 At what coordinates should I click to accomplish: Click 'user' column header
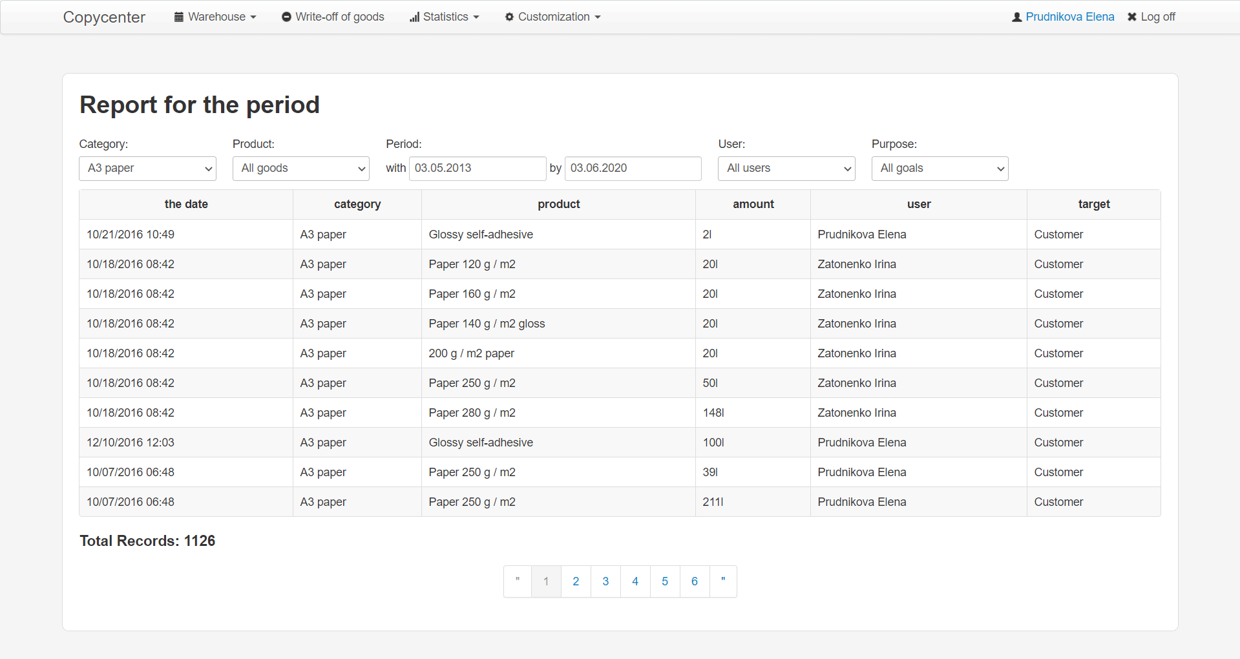pos(919,204)
